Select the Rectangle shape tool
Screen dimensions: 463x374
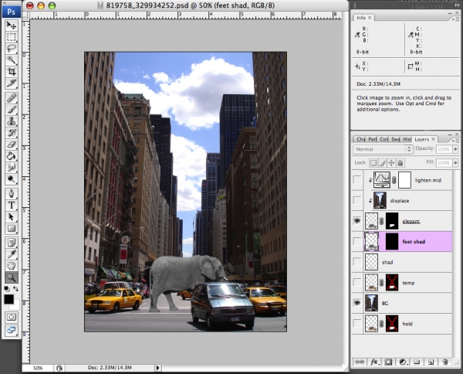(x=12, y=228)
